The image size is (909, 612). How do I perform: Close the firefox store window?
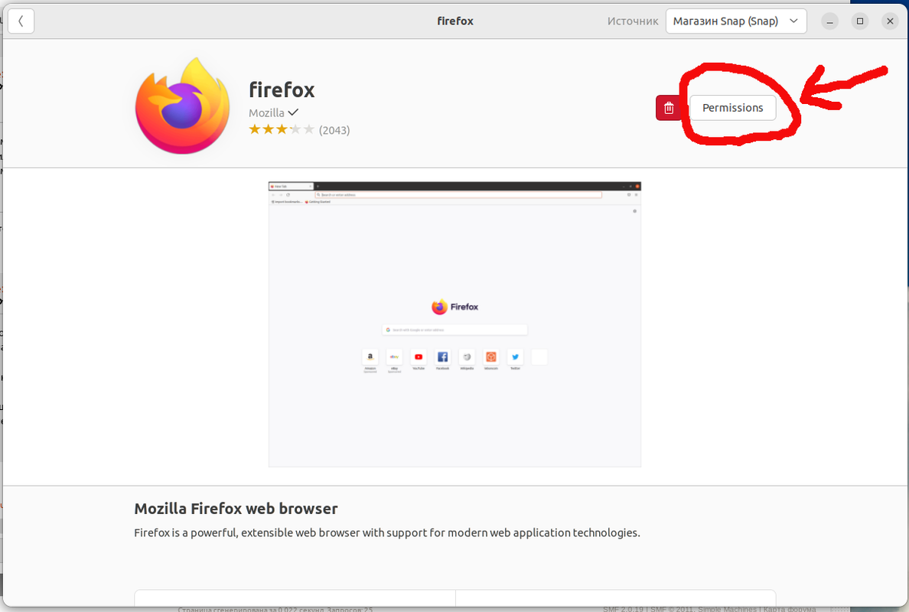click(890, 21)
